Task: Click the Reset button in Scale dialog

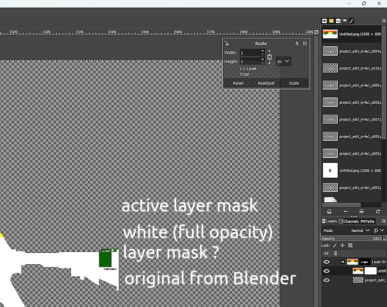Action: click(x=238, y=83)
